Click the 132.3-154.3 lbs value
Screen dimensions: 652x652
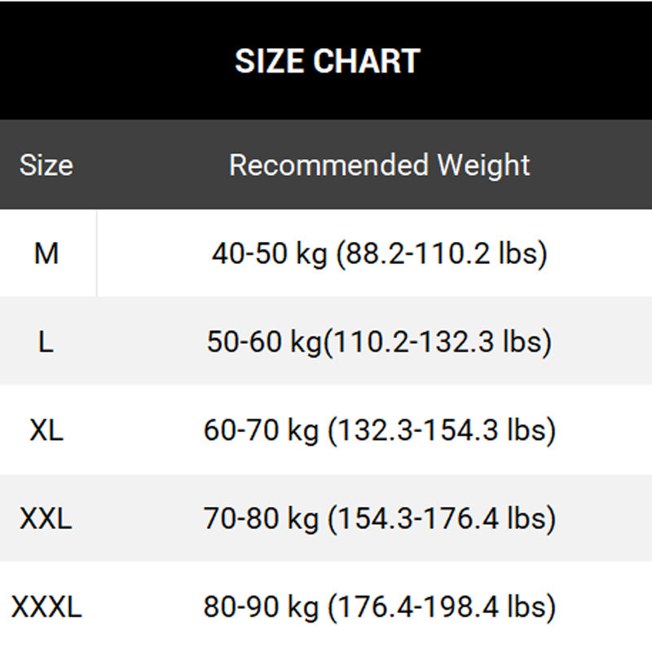(x=442, y=430)
